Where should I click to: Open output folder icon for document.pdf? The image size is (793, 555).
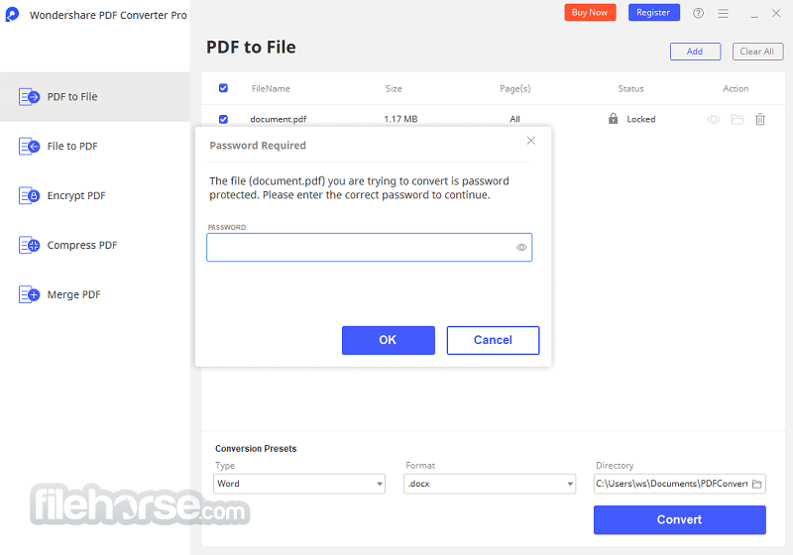(736, 119)
